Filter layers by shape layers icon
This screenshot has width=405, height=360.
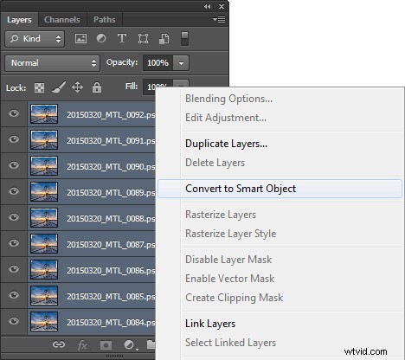tap(143, 38)
